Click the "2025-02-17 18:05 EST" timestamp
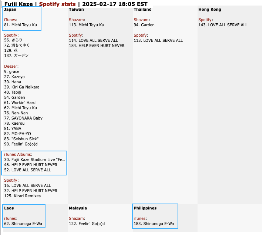263x235 pixels. (x=115, y=4)
